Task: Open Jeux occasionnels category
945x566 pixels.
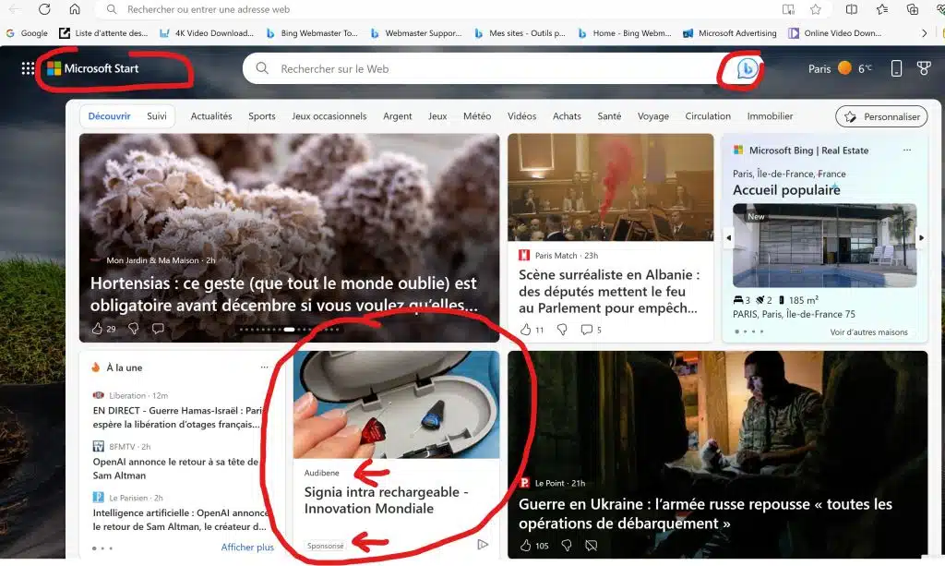Action: click(x=329, y=116)
